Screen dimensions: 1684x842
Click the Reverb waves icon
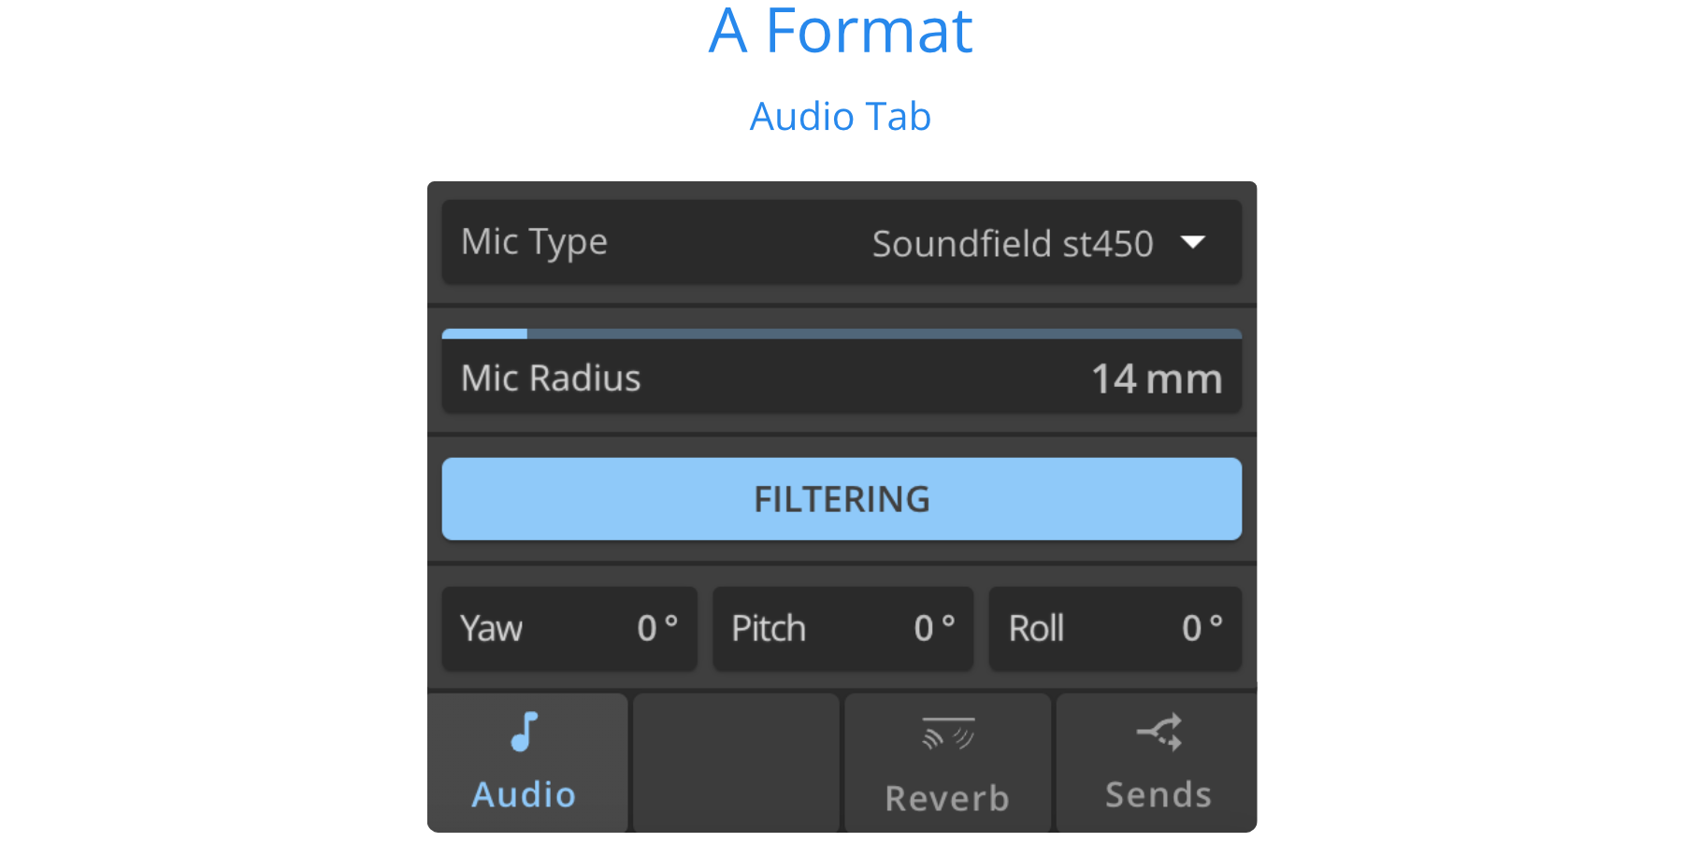pos(948,734)
